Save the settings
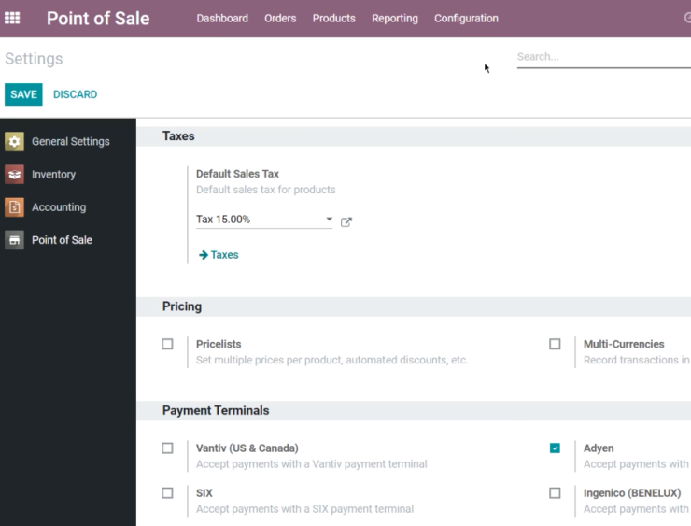The height and width of the screenshot is (526, 691). (x=23, y=94)
